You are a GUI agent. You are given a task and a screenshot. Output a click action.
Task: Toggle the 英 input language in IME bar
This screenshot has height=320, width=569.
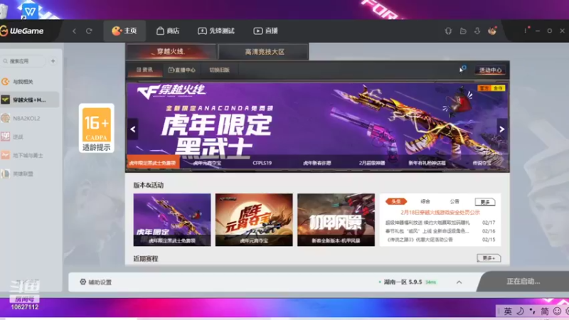508,311
